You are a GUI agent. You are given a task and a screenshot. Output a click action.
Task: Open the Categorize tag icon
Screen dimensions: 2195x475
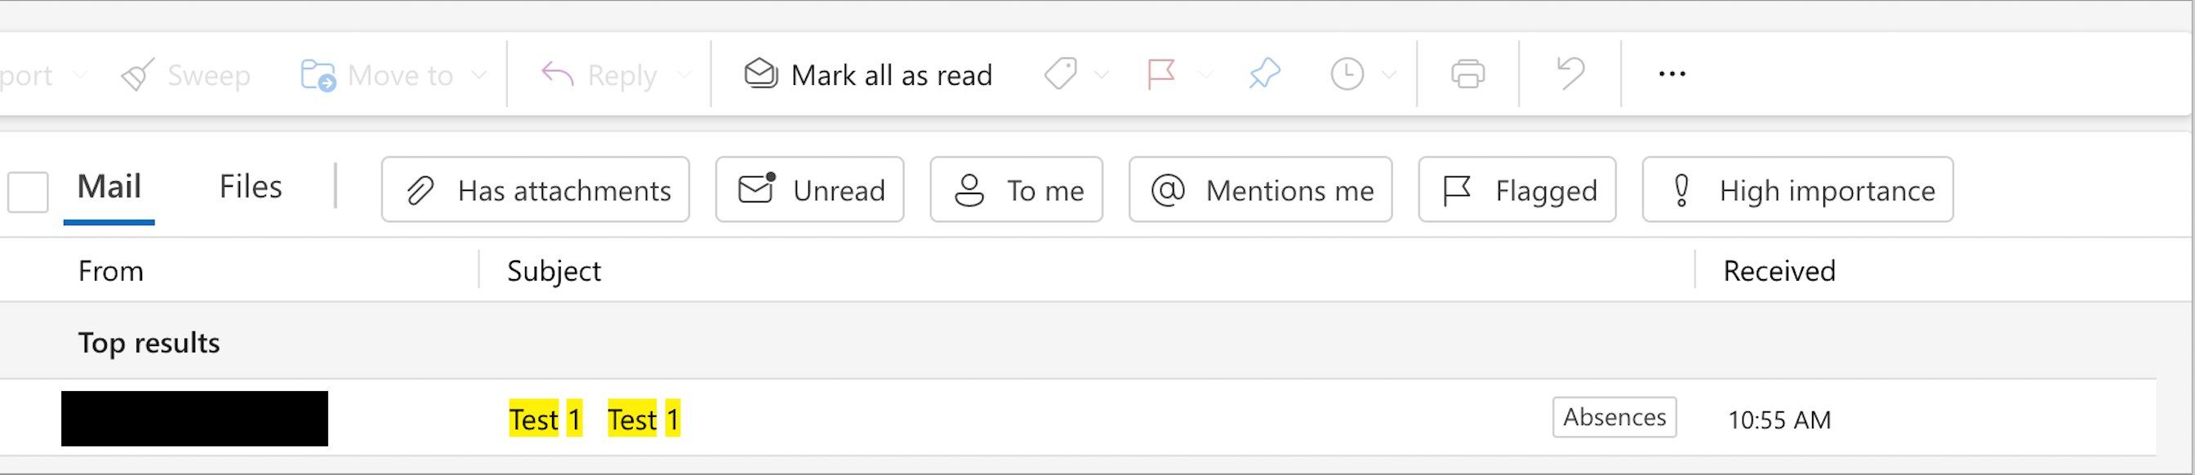click(1059, 75)
